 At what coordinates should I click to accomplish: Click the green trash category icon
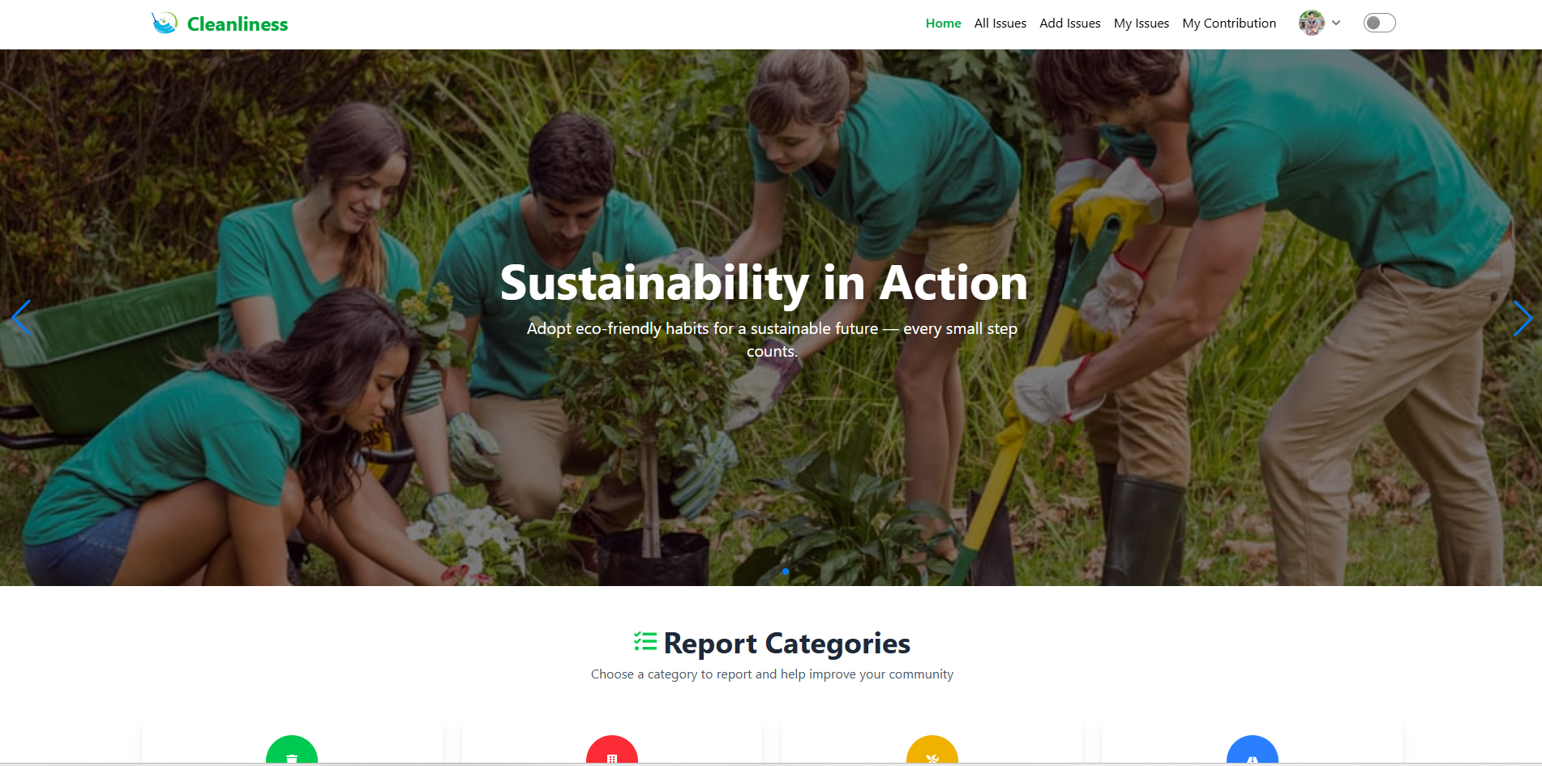pyautogui.click(x=292, y=751)
